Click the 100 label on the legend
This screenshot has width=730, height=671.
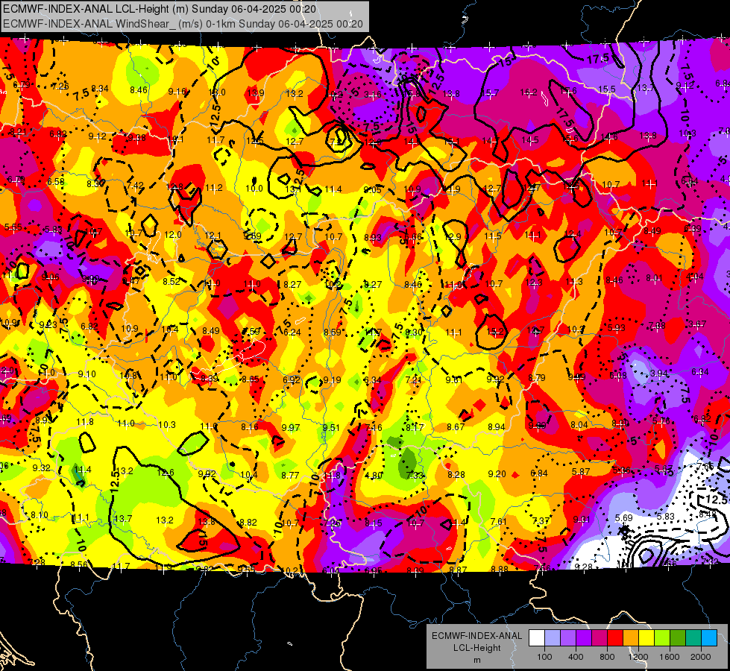tap(544, 657)
